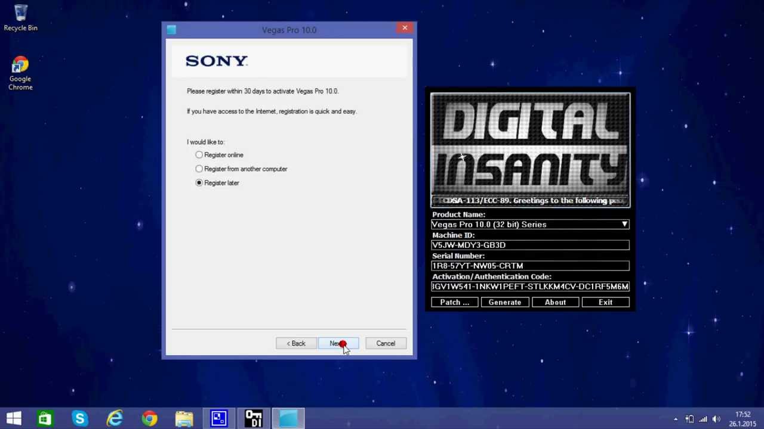The height and width of the screenshot is (429, 764).
Task: Click the About button in keygen
Action: [x=555, y=302]
